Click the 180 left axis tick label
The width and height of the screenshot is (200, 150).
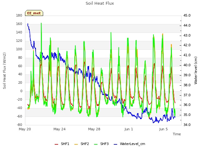pos(19,15)
